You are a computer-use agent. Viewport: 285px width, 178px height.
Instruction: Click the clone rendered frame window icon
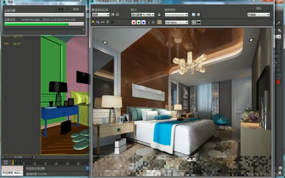coord(103,22)
